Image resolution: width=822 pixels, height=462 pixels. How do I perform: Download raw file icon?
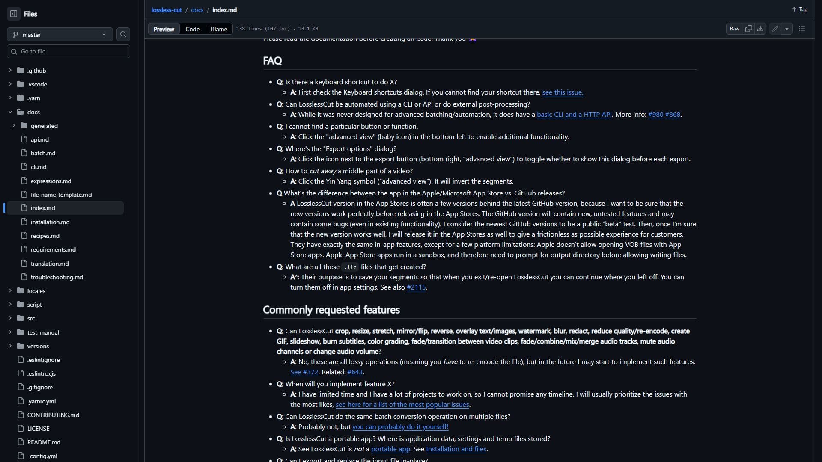760,29
